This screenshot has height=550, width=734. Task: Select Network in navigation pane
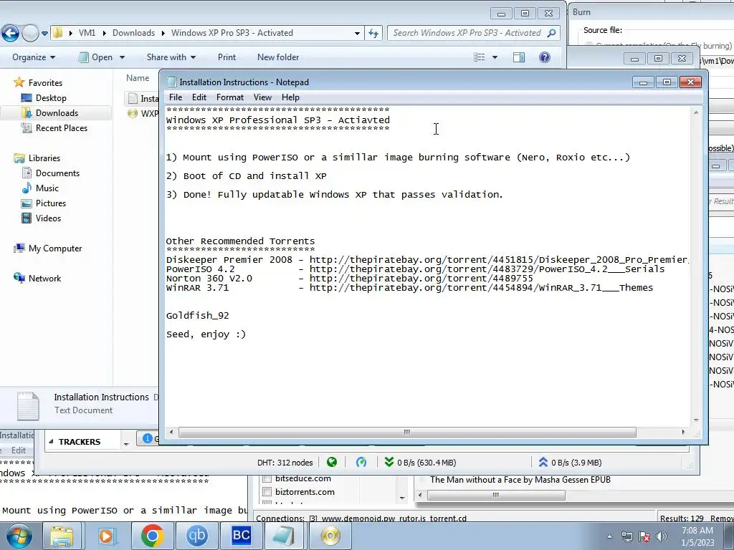44,279
